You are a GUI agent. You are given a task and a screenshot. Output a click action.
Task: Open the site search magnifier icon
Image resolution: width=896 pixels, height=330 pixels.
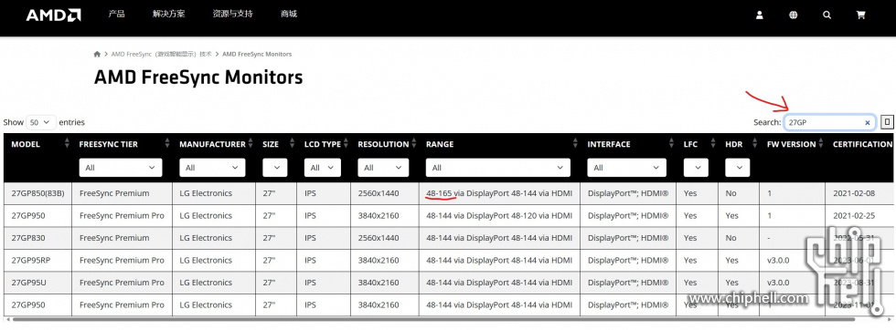tap(827, 15)
